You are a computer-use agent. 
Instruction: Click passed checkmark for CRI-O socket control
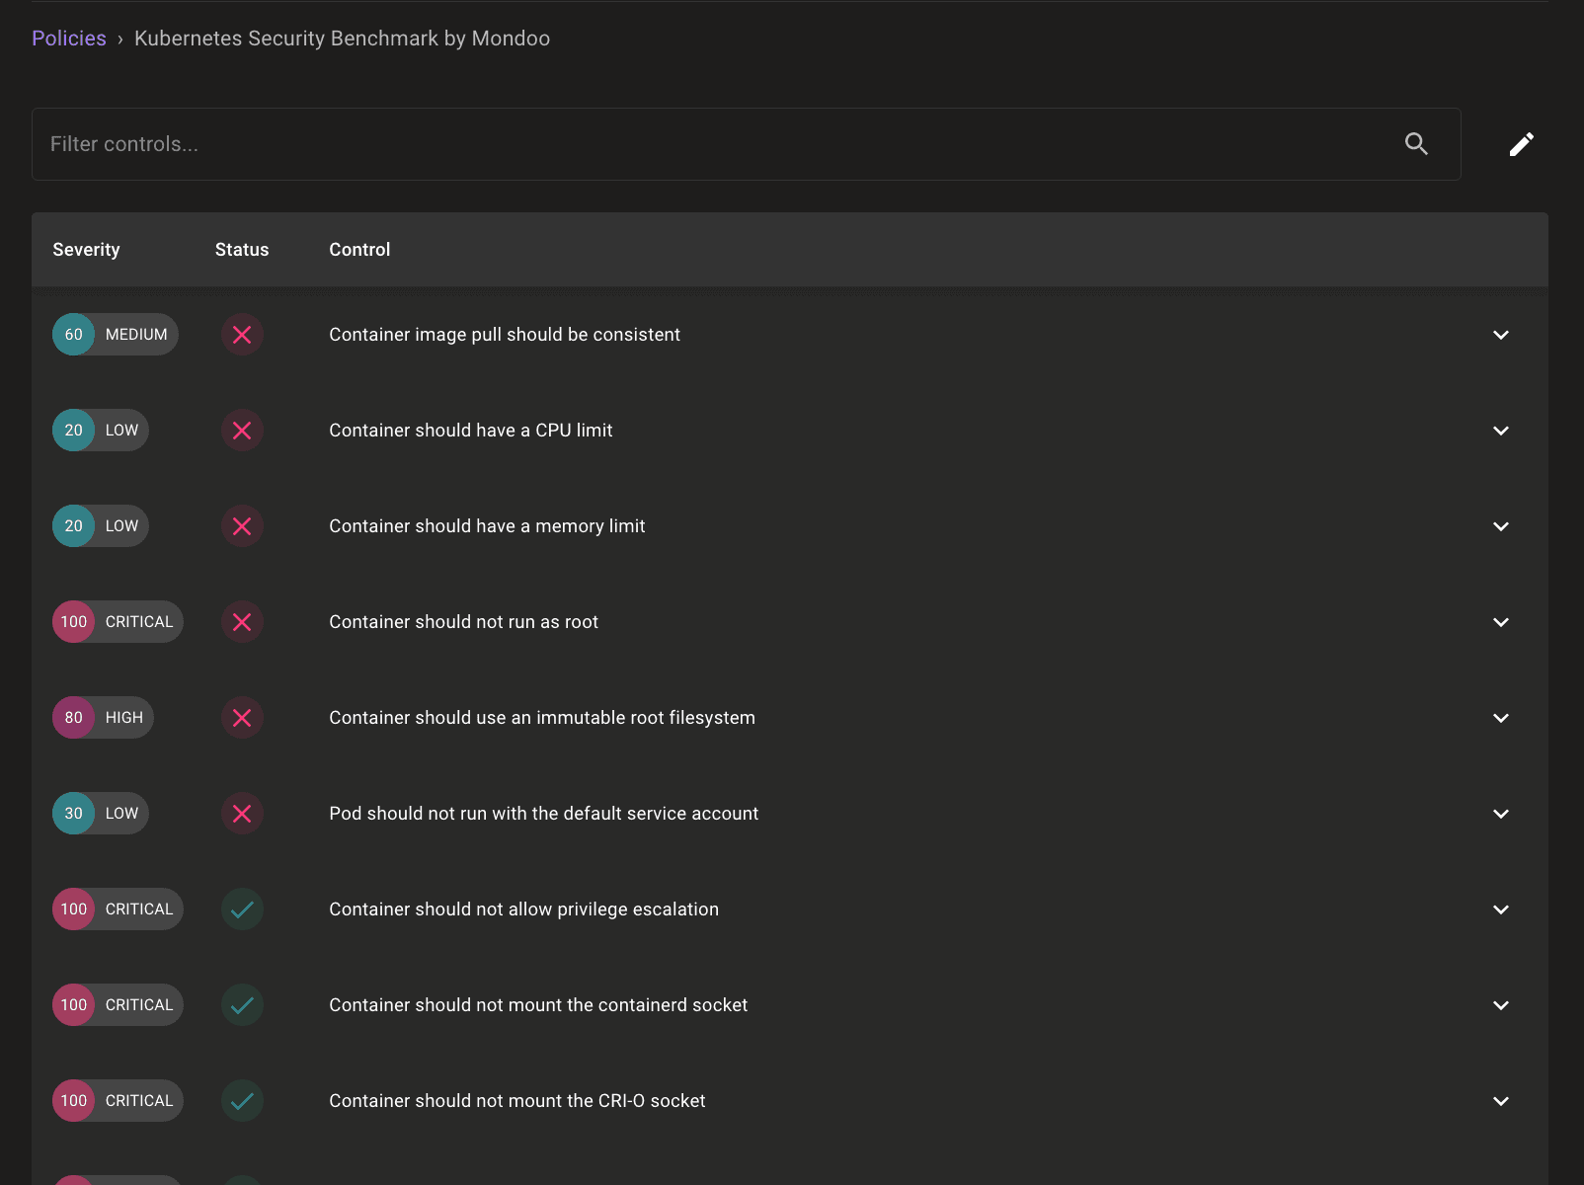pyautogui.click(x=242, y=1101)
